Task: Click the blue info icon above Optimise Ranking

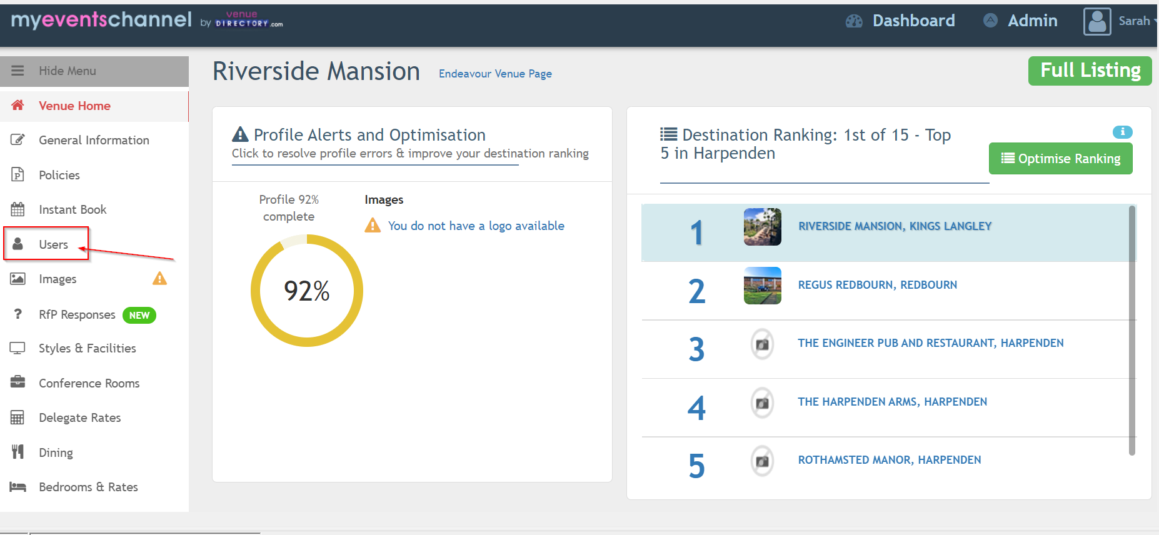Action: (x=1122, y=132)
